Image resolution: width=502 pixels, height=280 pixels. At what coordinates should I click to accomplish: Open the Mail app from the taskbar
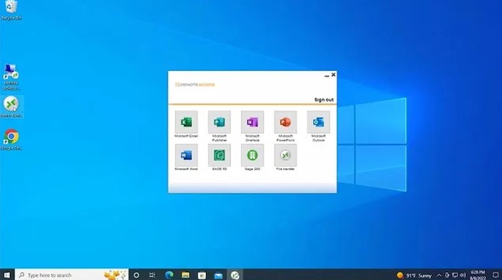[x=219, y=275]
